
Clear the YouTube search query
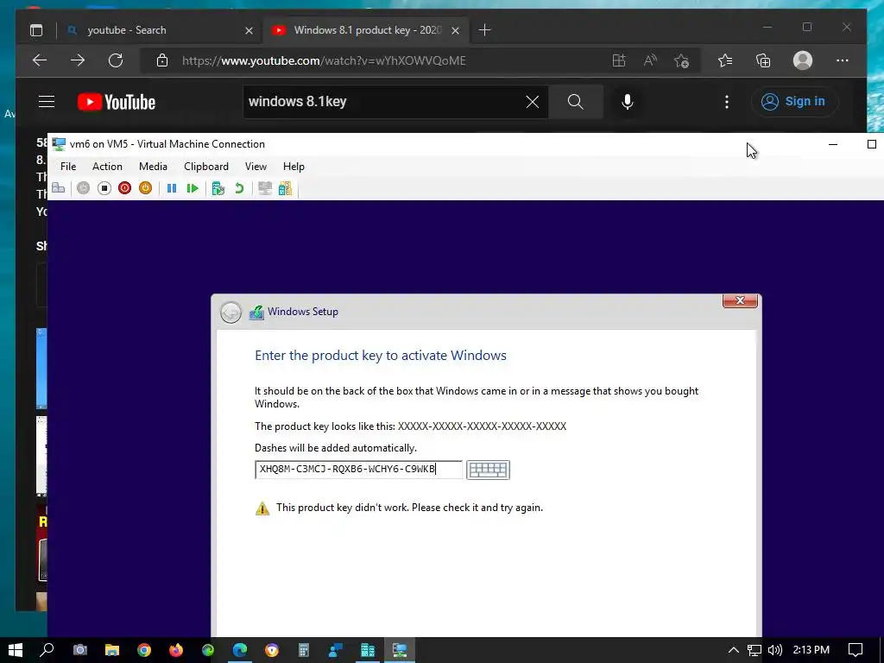tap(533, 102)
